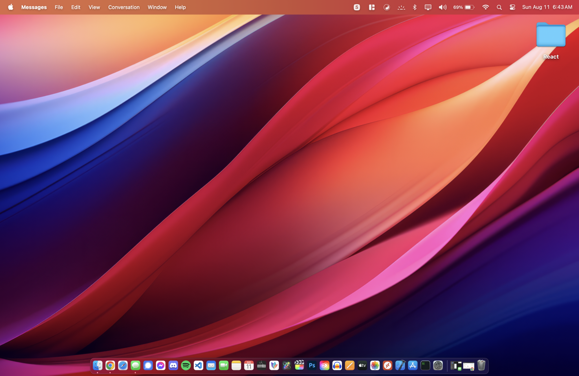Open Control Center in menu bar
This screenshot has height=376, width=579.
pyautogui.click(x=512, y=7)
